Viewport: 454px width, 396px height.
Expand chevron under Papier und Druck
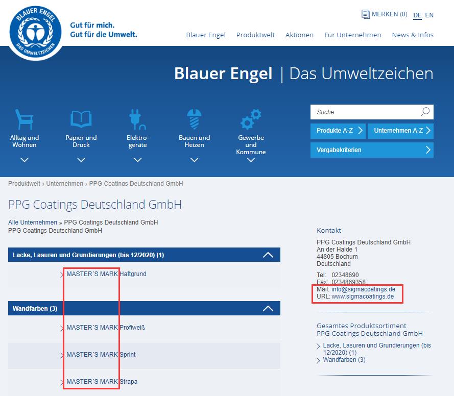tap(81, 160)
